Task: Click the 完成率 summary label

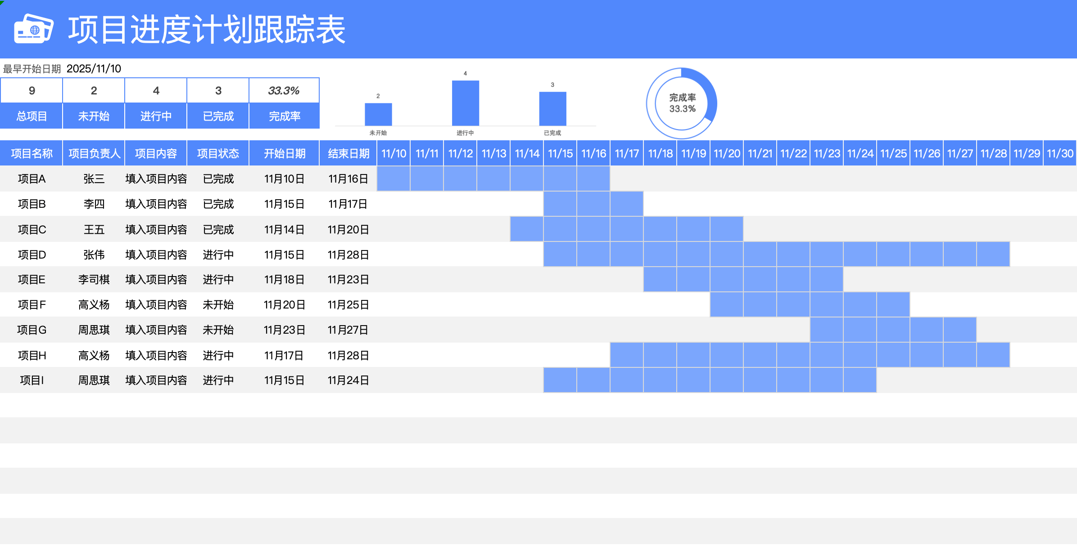Action: coord(284,116)
